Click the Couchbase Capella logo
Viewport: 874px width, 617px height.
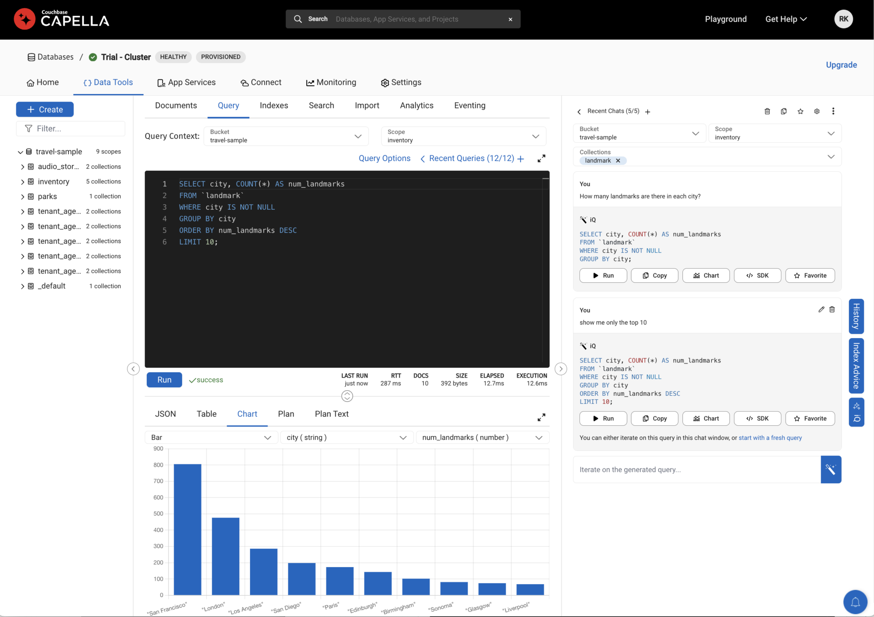61,19
